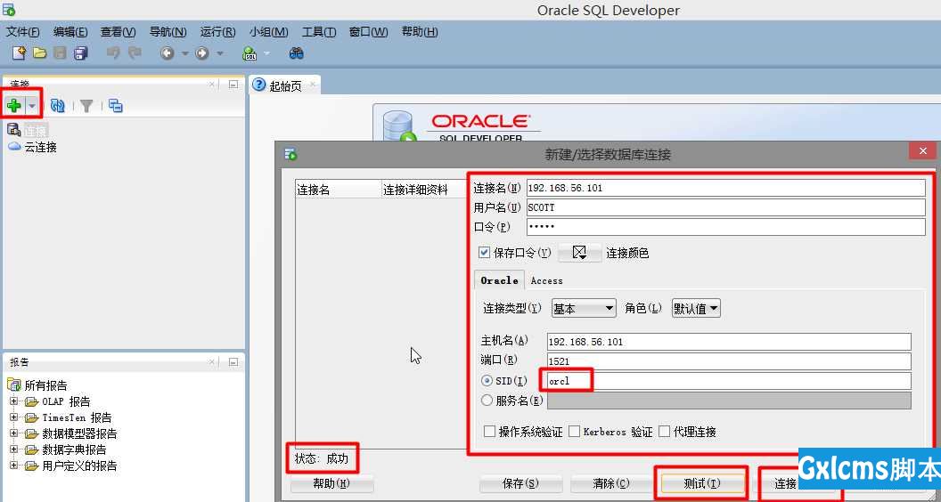This screenshot has width=941, height=502.
Task: Click into the SID field showing orcl
Action: tap(729, 381)
